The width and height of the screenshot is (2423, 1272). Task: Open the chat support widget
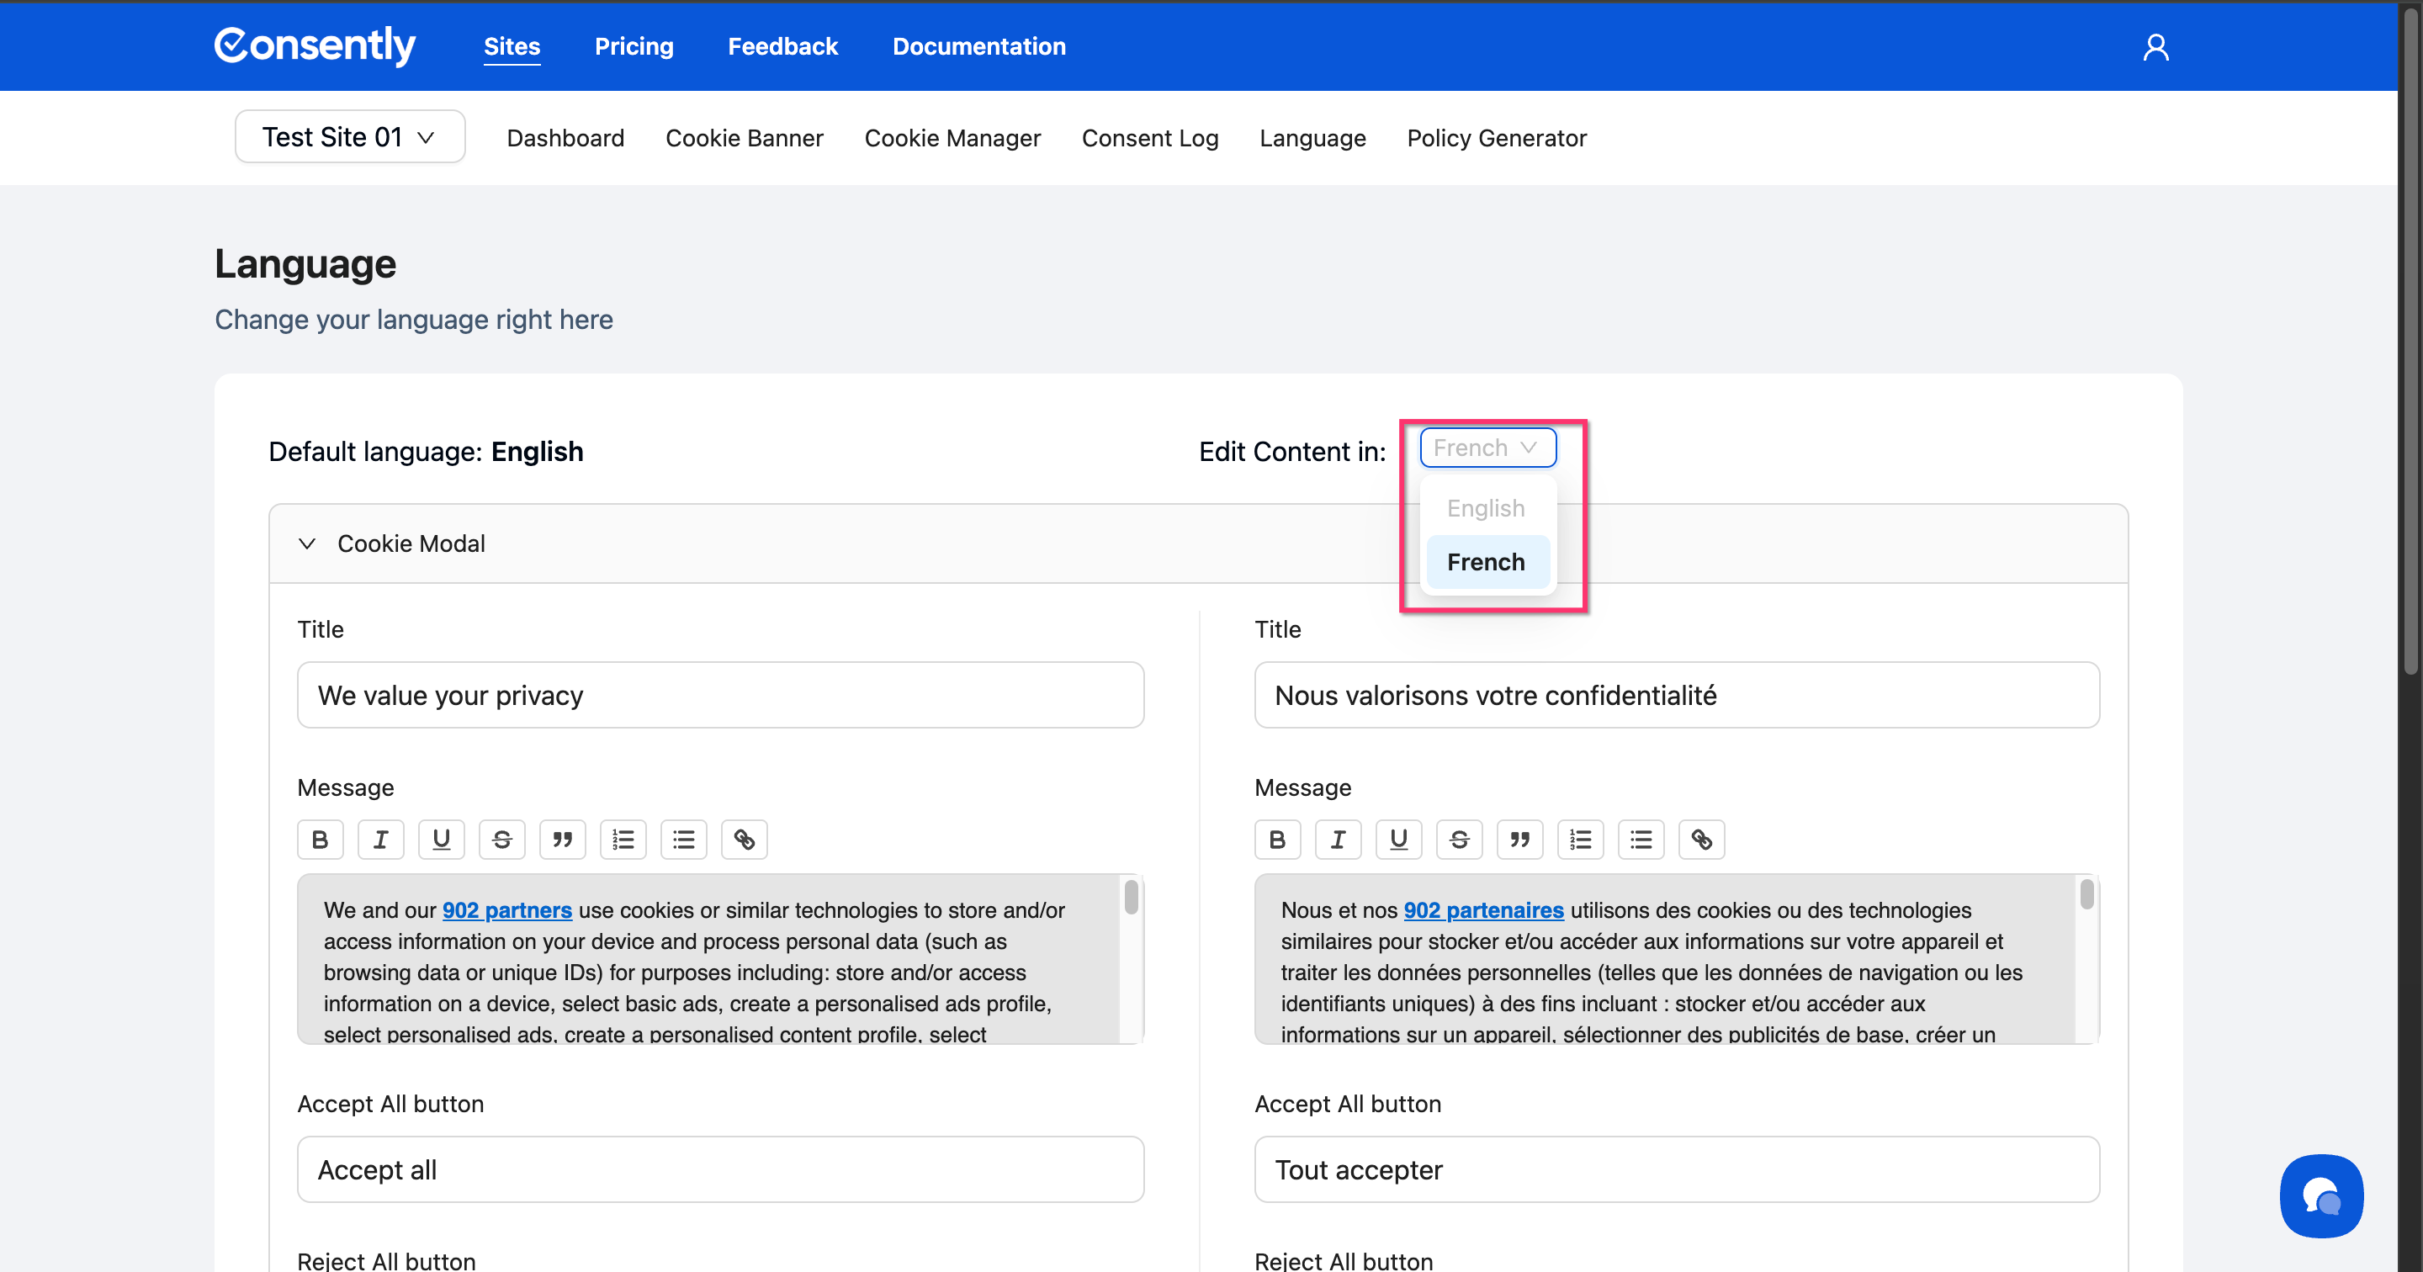click(2320, 1195)
